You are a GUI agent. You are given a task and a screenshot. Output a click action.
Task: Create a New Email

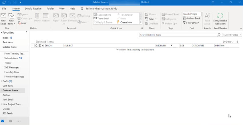3,19
